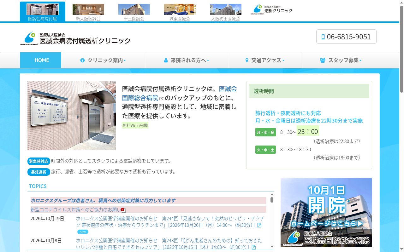Click the person icon beside 来院される方へ

tap(166, 60)
